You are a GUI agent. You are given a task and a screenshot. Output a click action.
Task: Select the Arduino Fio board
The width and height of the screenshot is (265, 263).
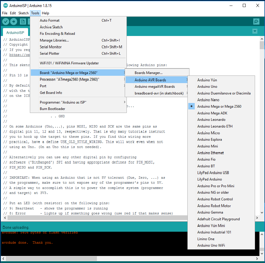pyautogui.click(x=221, y=159)
